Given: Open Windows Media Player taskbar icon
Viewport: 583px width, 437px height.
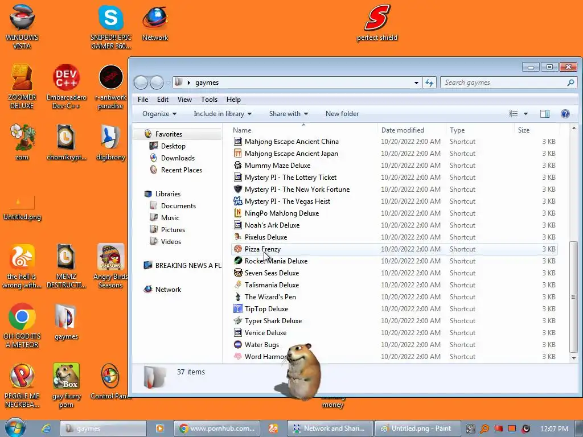Looking at the screenshot, I should point(160,428).
